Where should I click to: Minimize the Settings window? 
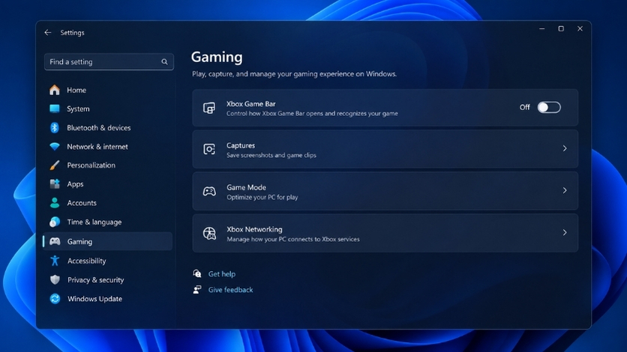(541, 28)
